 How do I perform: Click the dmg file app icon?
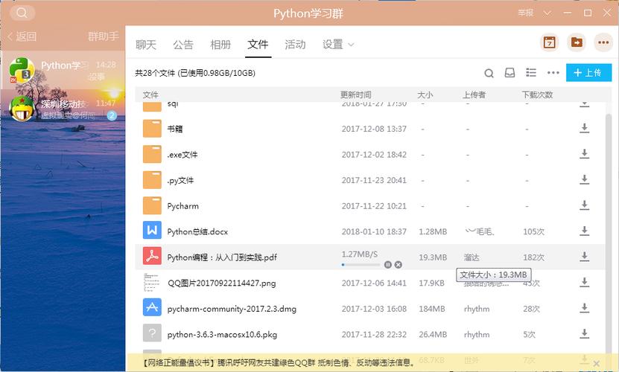152,307
